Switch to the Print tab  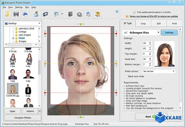pos(174,24)
